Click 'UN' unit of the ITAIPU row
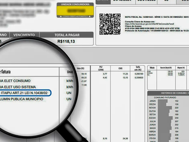Viewport: 189px width, 142px height. (x=69, y=93)
